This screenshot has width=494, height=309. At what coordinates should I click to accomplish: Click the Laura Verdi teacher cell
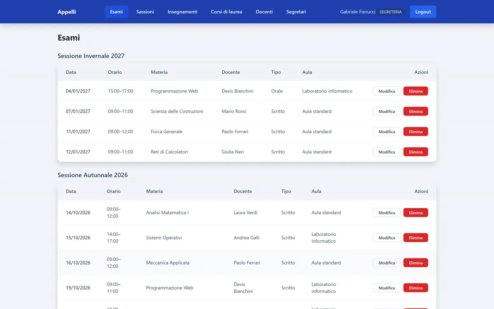tap(246, 213)
